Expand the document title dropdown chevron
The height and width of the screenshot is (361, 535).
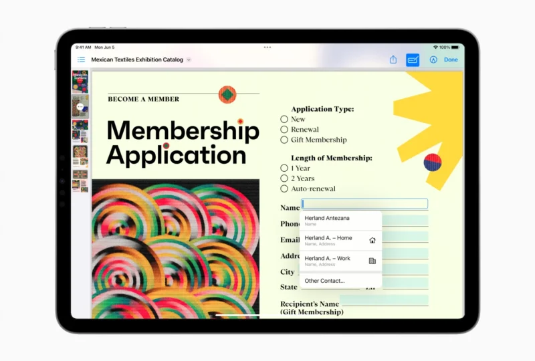coord(189,59)
